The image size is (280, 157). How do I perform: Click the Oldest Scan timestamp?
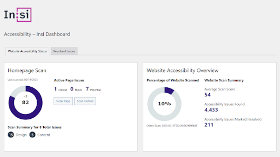click(171, 126)
